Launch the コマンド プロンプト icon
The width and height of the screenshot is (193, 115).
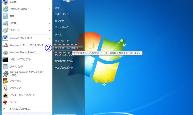(5, 59)
